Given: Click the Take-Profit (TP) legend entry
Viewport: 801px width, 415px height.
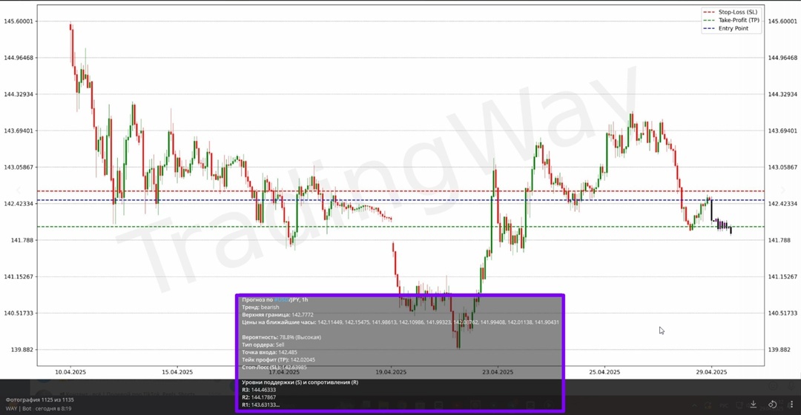Looking at the screenshot, I should tap(731, 20).
